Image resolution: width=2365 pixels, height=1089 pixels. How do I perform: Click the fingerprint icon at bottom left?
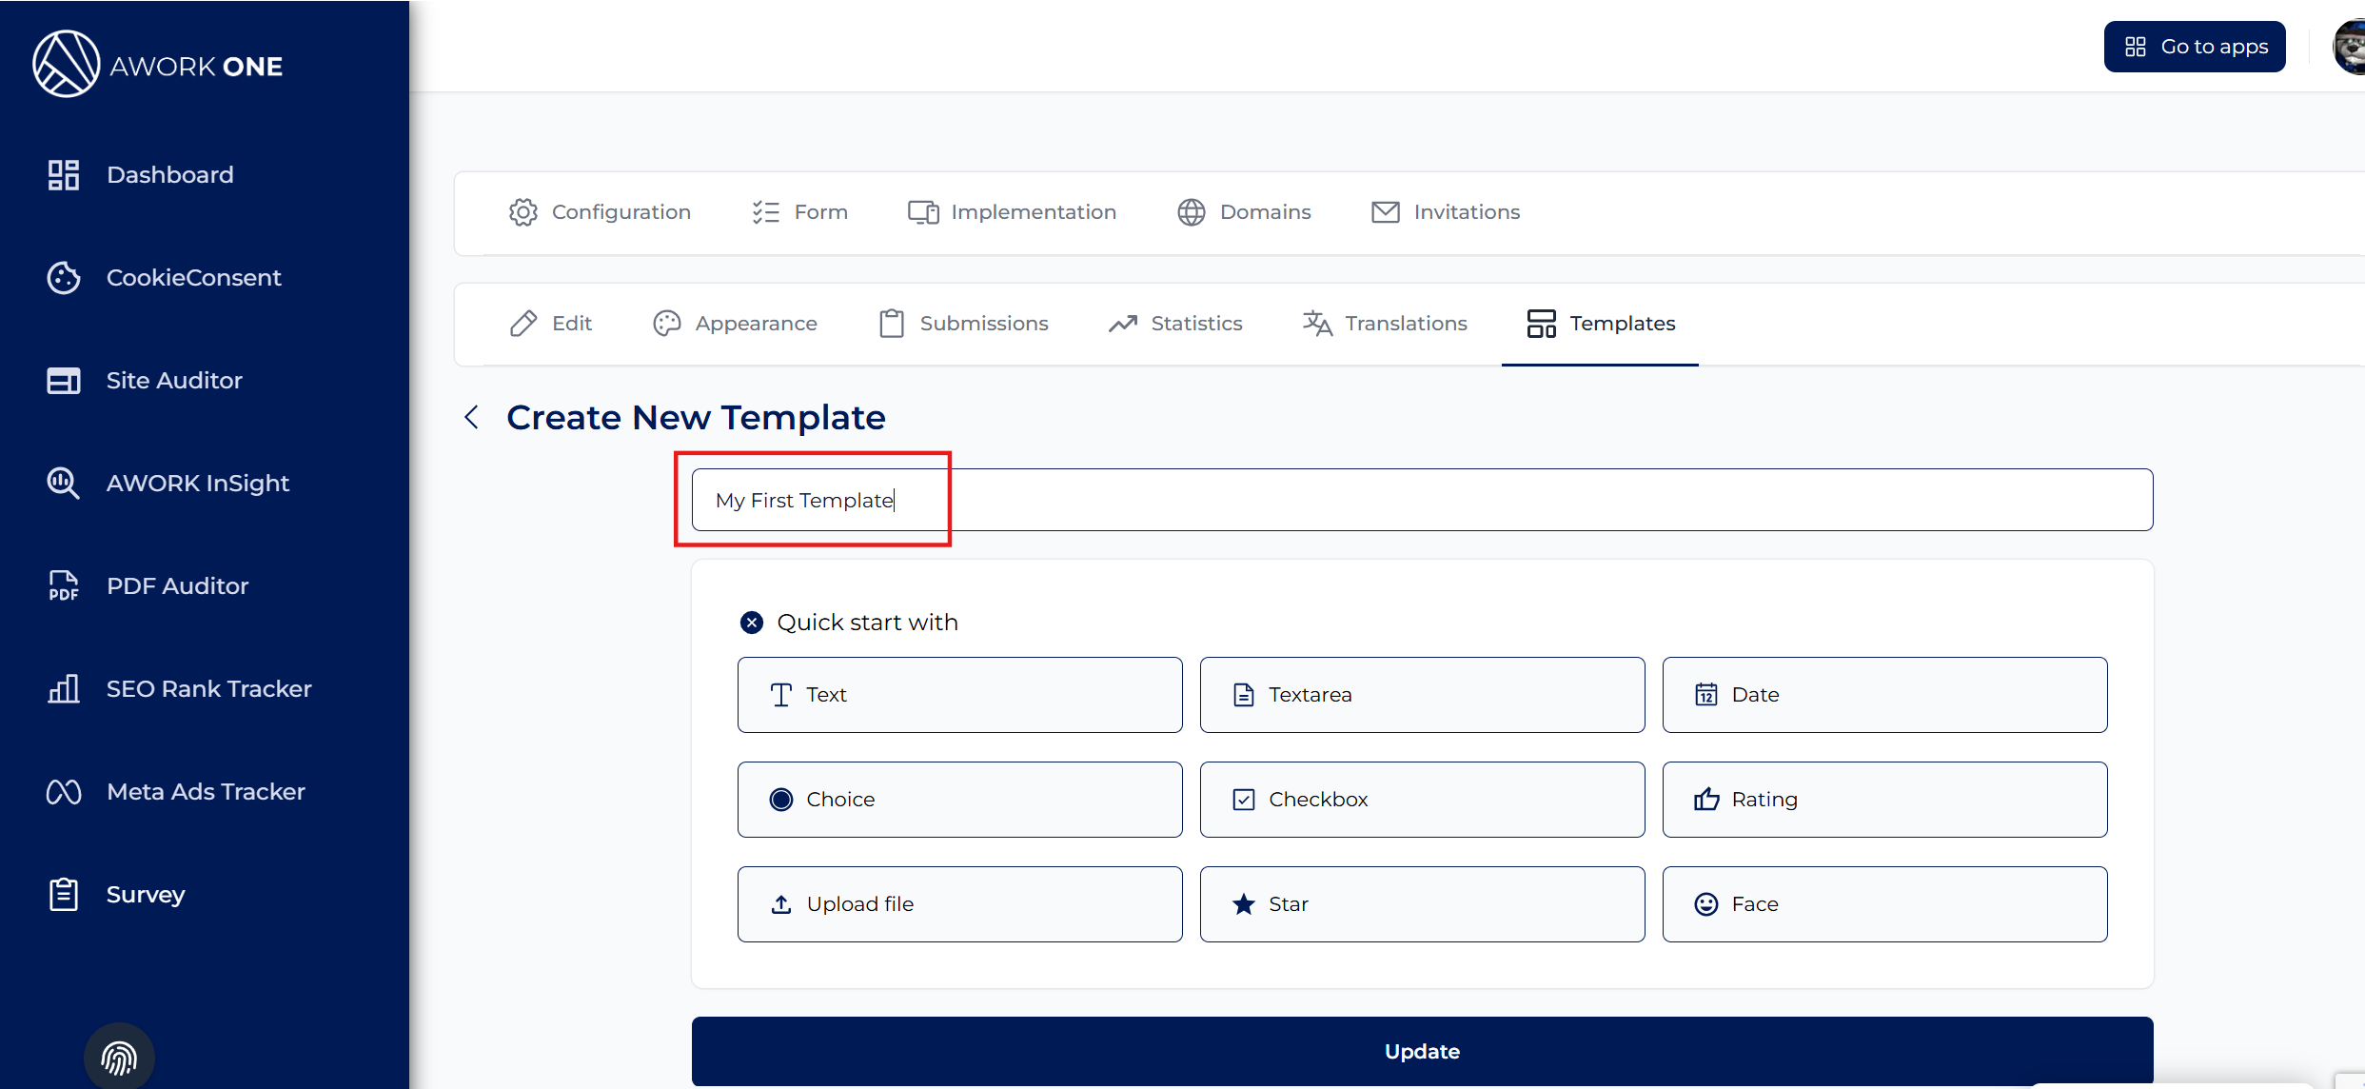coord(119,1057)
